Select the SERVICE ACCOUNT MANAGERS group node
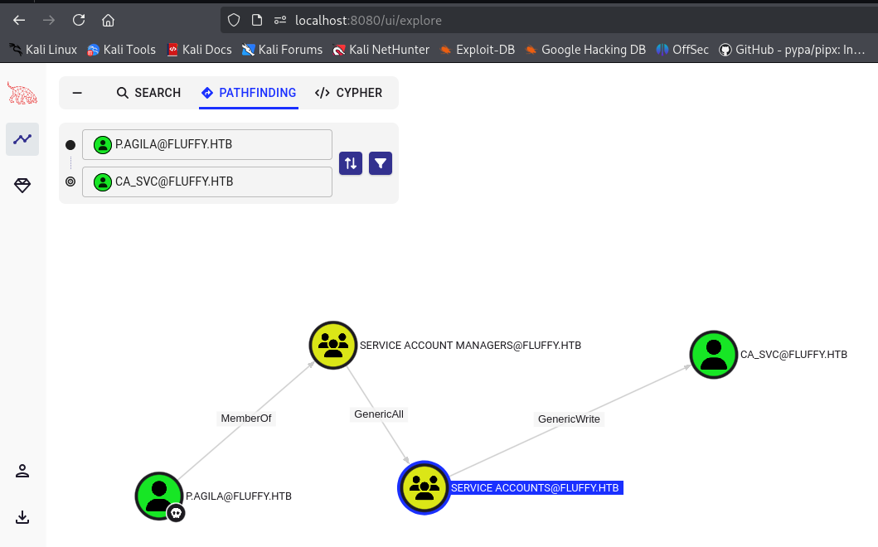 [333, 346]
